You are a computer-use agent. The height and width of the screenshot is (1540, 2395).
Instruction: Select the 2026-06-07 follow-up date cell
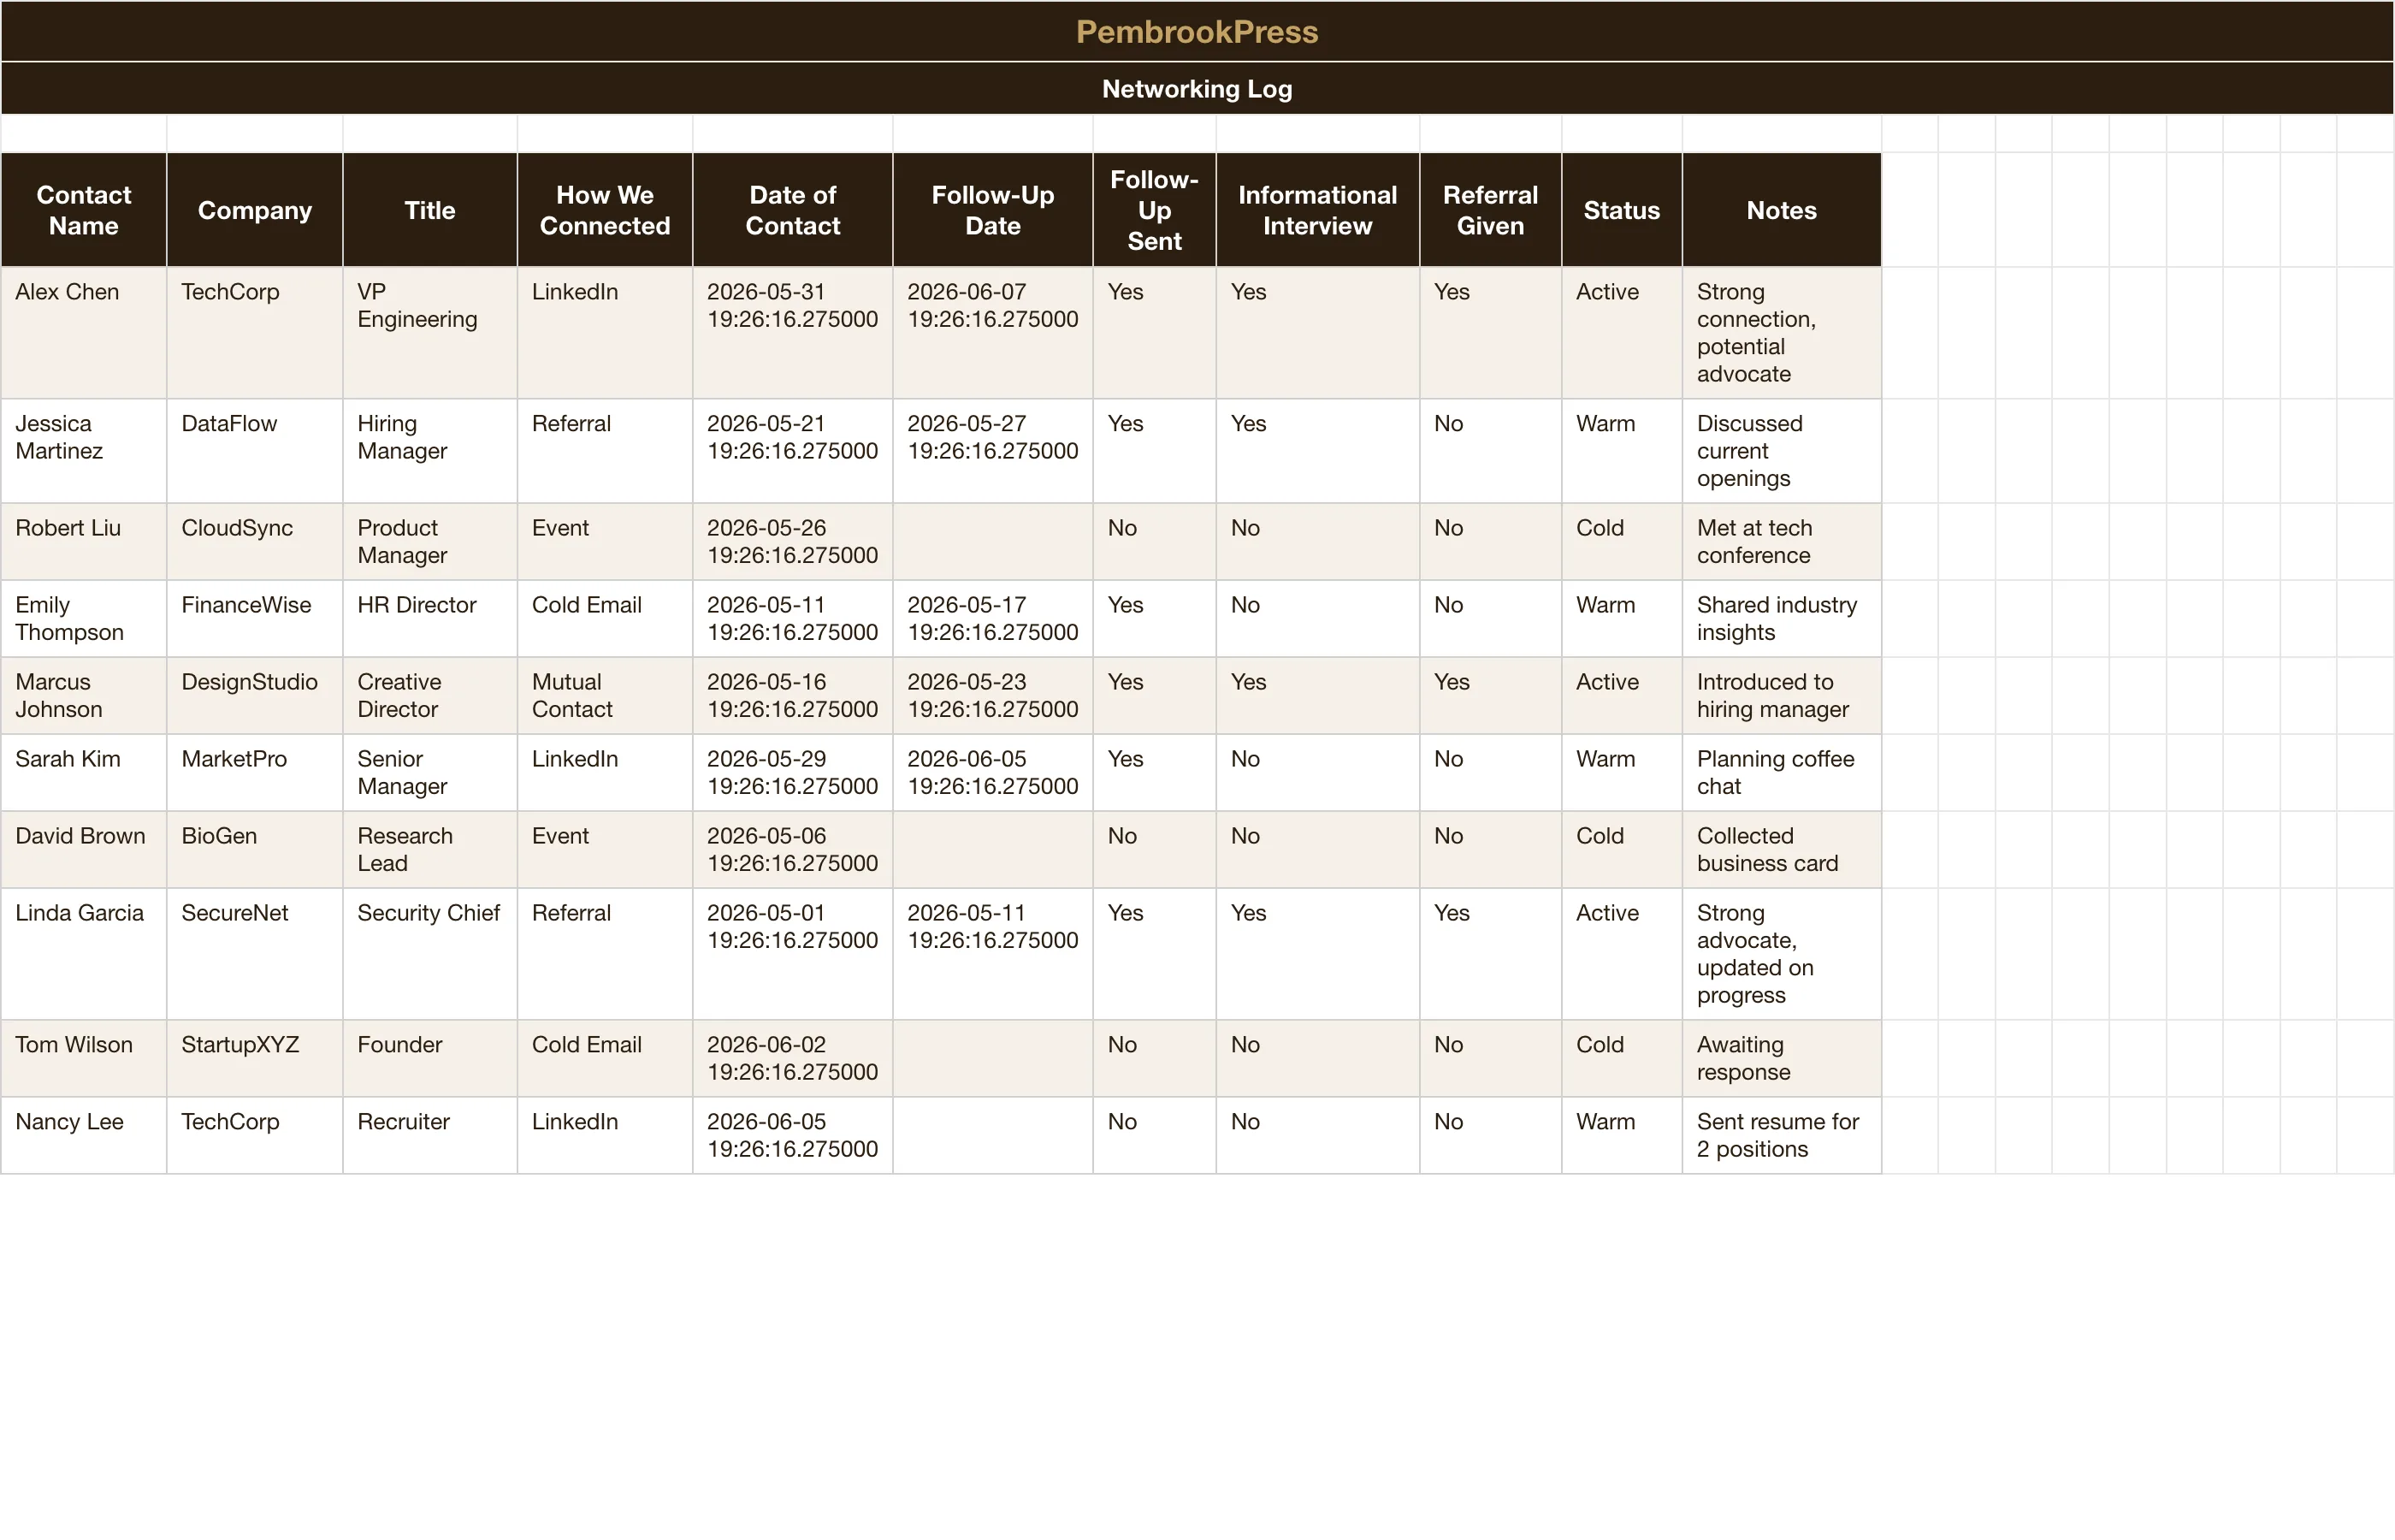(992, 333)
